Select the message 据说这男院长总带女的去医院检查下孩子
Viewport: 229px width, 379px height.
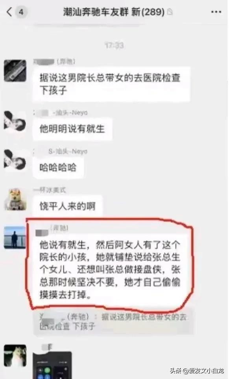pos(111,84)
